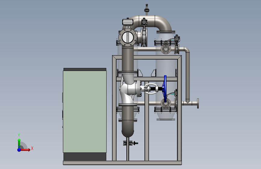Click the X label on coordinate triad

(x=32, y=148)
